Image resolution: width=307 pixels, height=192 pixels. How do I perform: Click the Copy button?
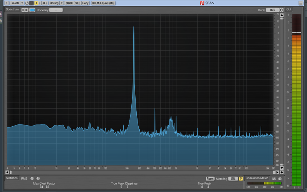(x=86, y=3)
